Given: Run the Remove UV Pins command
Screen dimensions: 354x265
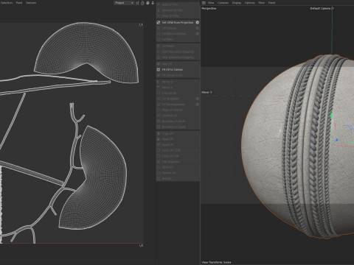Looking at the screenshot, I should (x=178, y=10).
